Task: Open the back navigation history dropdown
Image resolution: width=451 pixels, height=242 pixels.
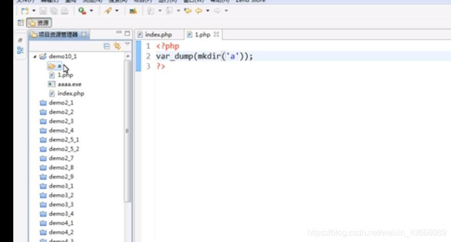Action: [x=208, y=11]
